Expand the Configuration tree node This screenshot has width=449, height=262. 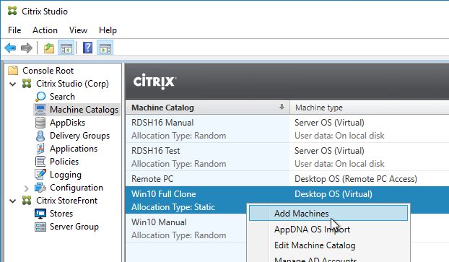click(x=26, y=188)
